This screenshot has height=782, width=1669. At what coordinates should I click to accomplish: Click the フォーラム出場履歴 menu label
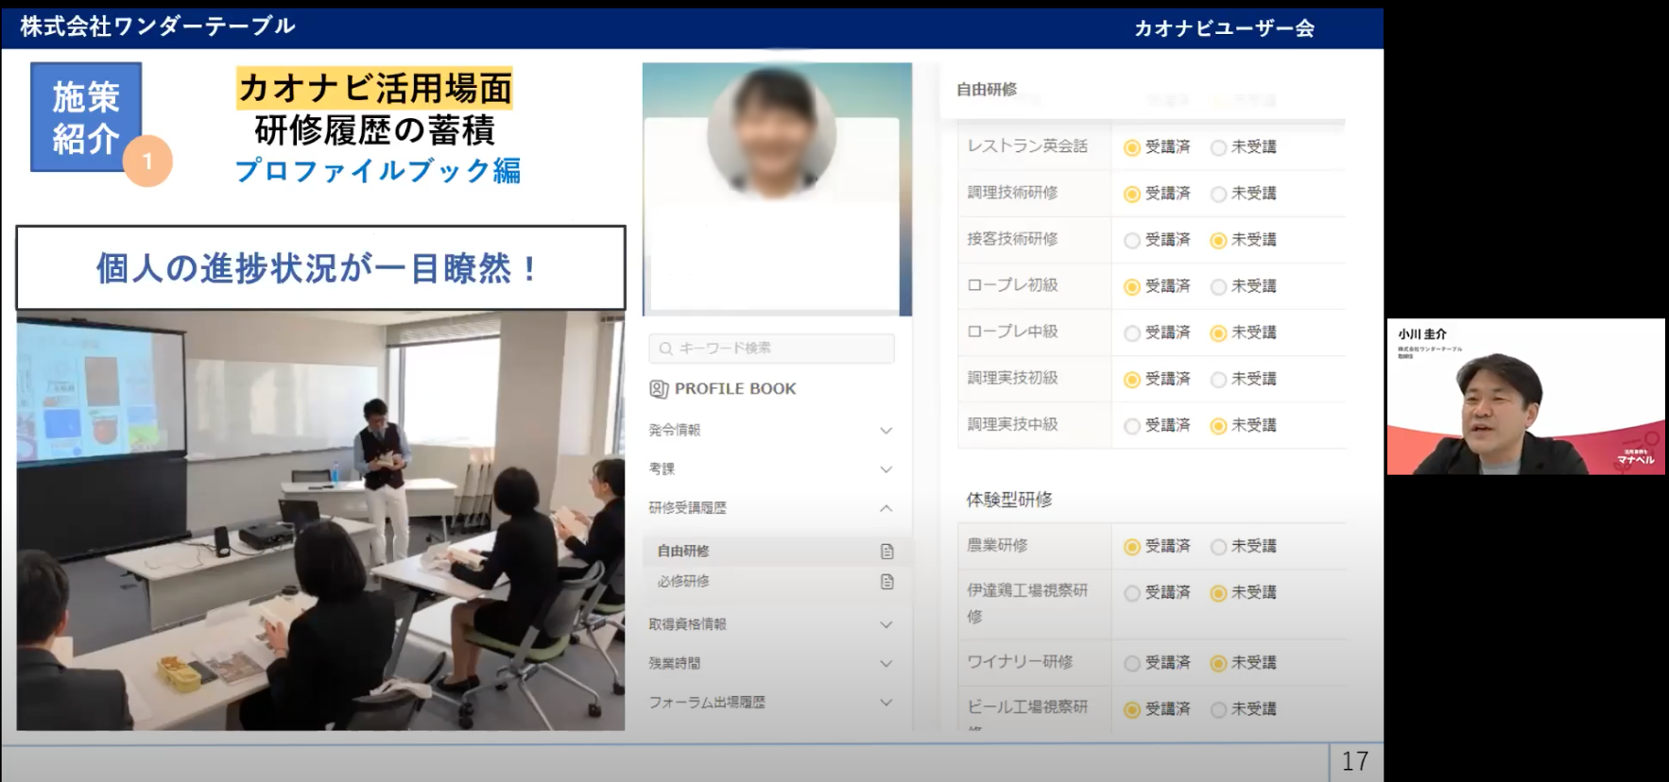click(707, 702)
